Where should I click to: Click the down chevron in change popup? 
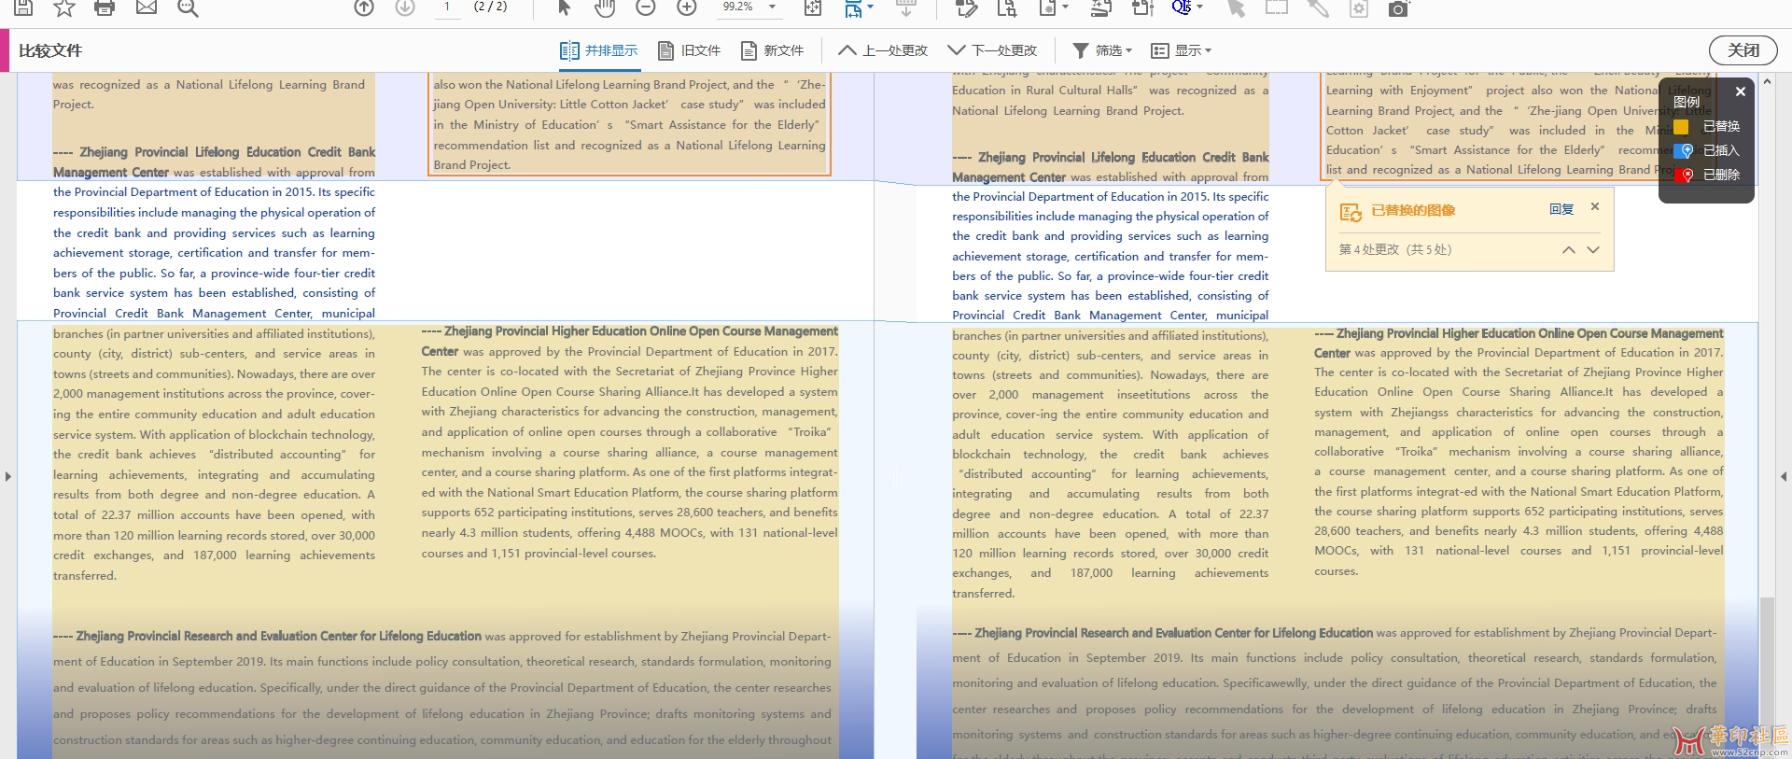tap(1593, 250)
